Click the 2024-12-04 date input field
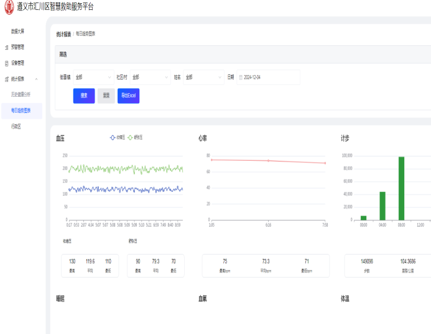 click(268, 78)
